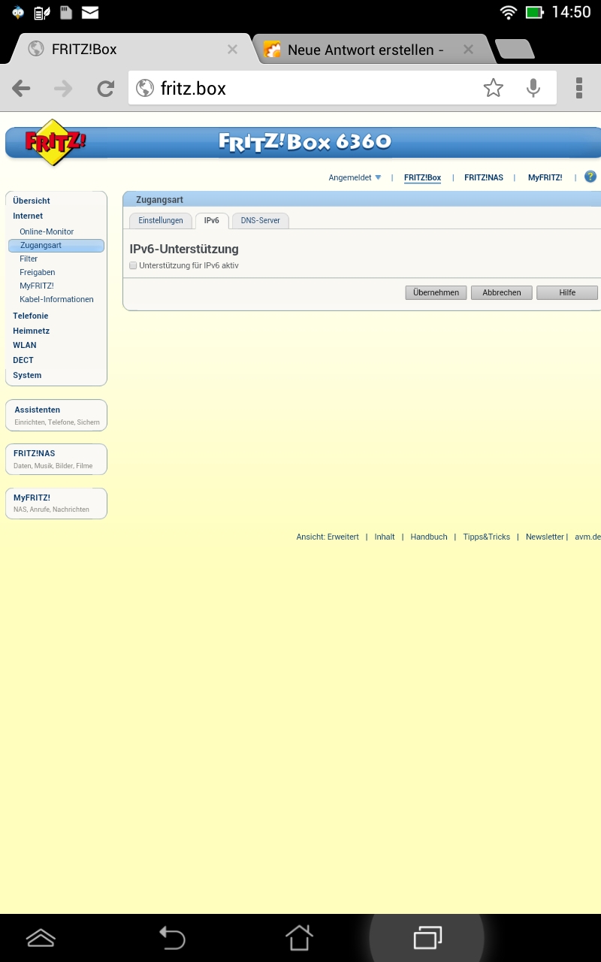The width and height of the screenshot is (601, 962).
Task: Open the Handbuch footer link
Action: pyautogui.click(x=428, y=537)
